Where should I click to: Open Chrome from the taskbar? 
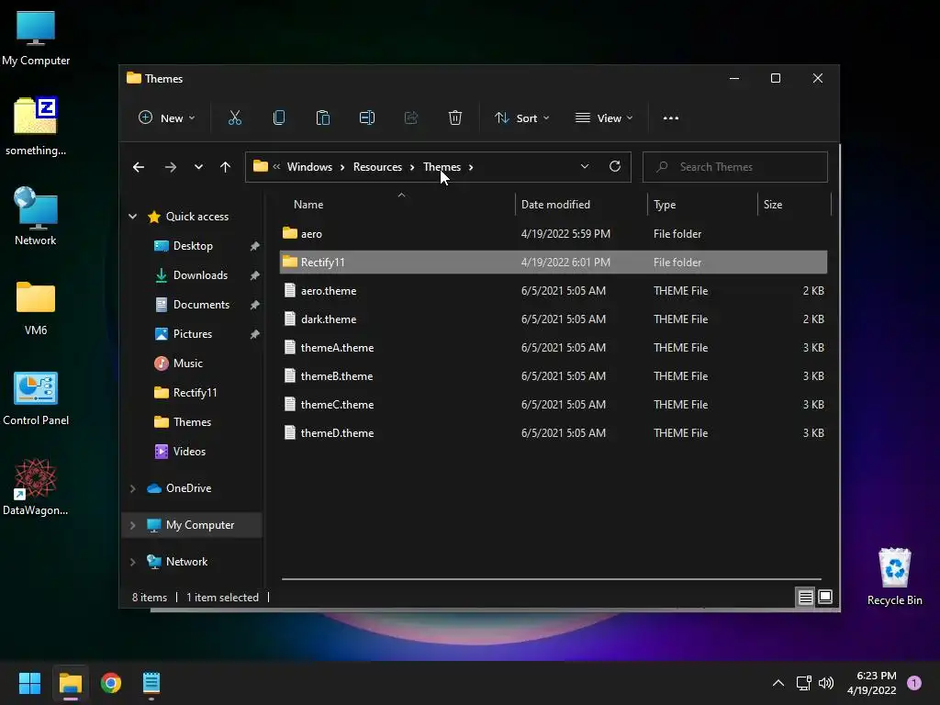tap(111, 683)
